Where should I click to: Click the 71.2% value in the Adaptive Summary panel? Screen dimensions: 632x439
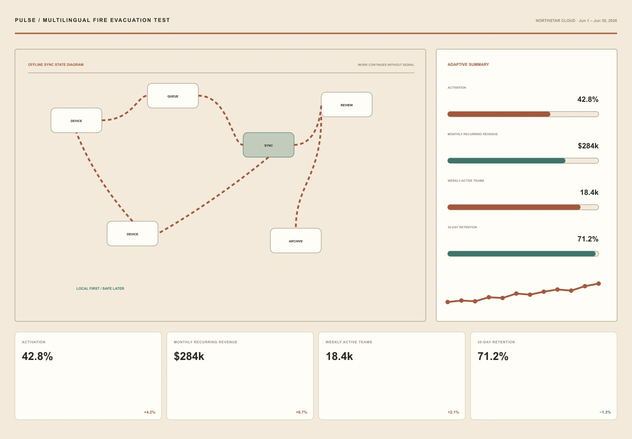588,239
